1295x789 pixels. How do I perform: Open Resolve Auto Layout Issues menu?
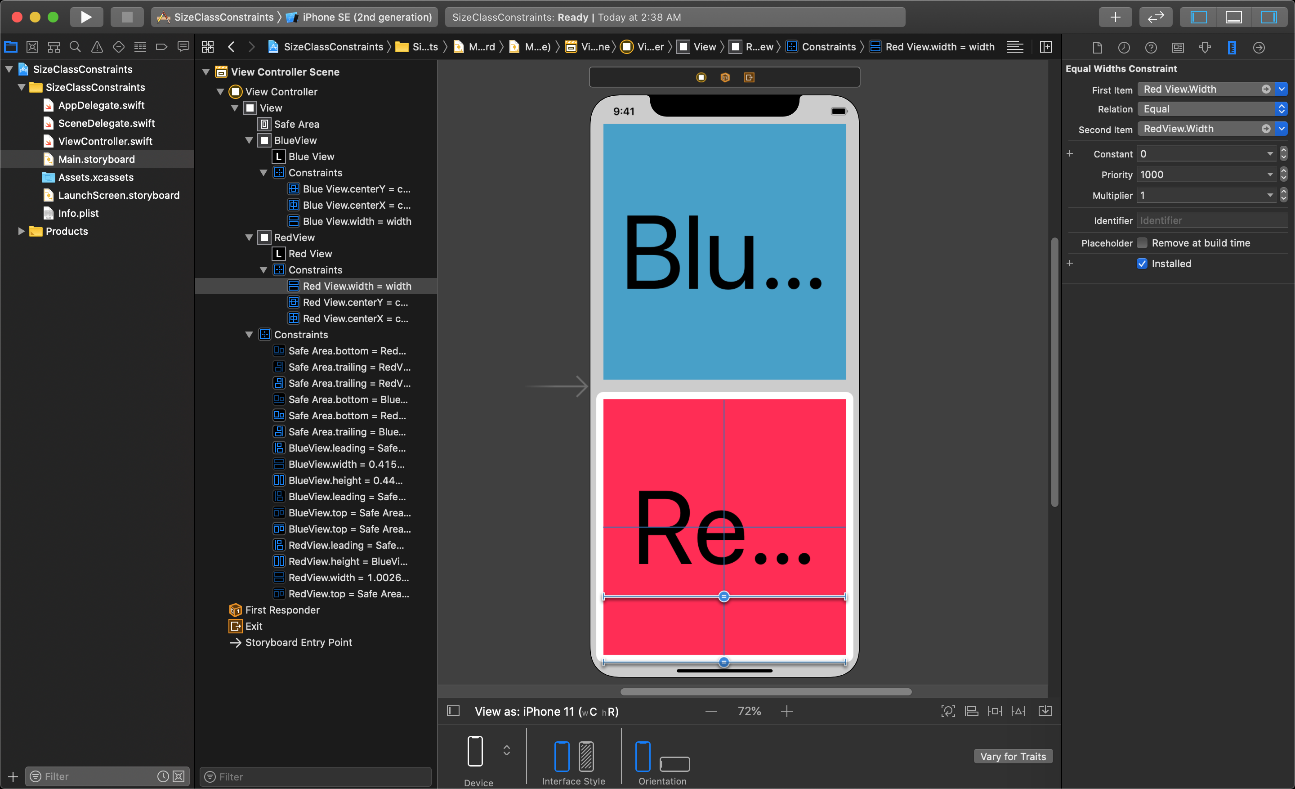(1018, 711)
